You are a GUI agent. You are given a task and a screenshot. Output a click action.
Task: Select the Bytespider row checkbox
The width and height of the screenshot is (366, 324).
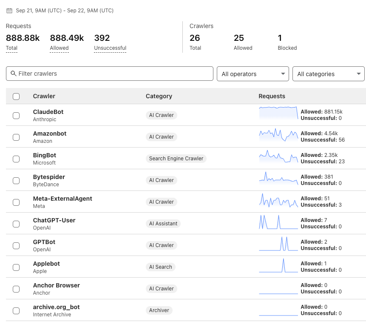coord(16,180)
